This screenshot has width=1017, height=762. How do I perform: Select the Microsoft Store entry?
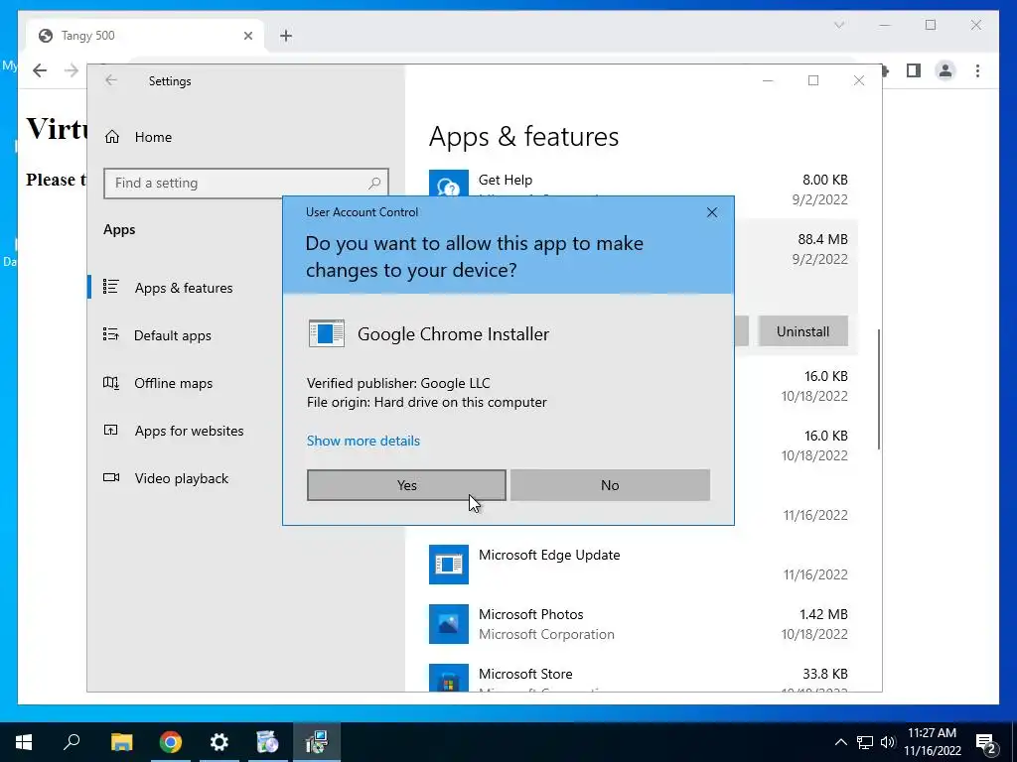(x=639, y=677)
